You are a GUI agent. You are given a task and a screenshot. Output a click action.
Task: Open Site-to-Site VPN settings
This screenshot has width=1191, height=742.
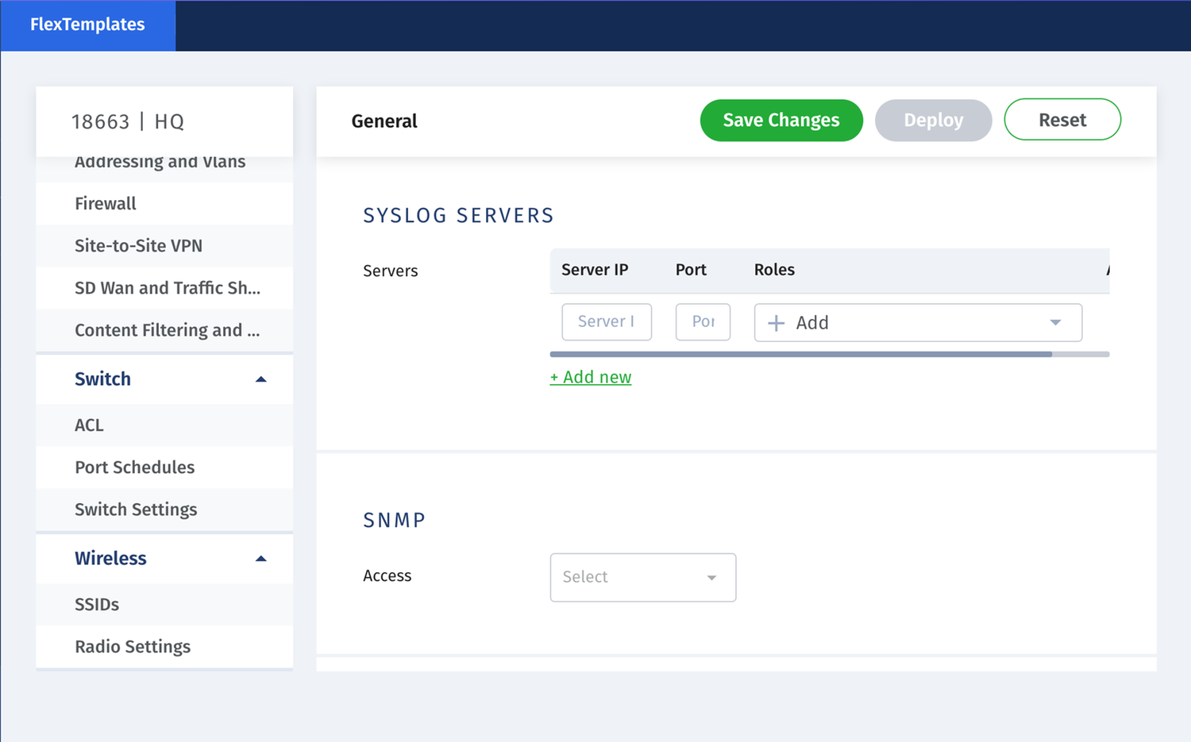point(139,245)
